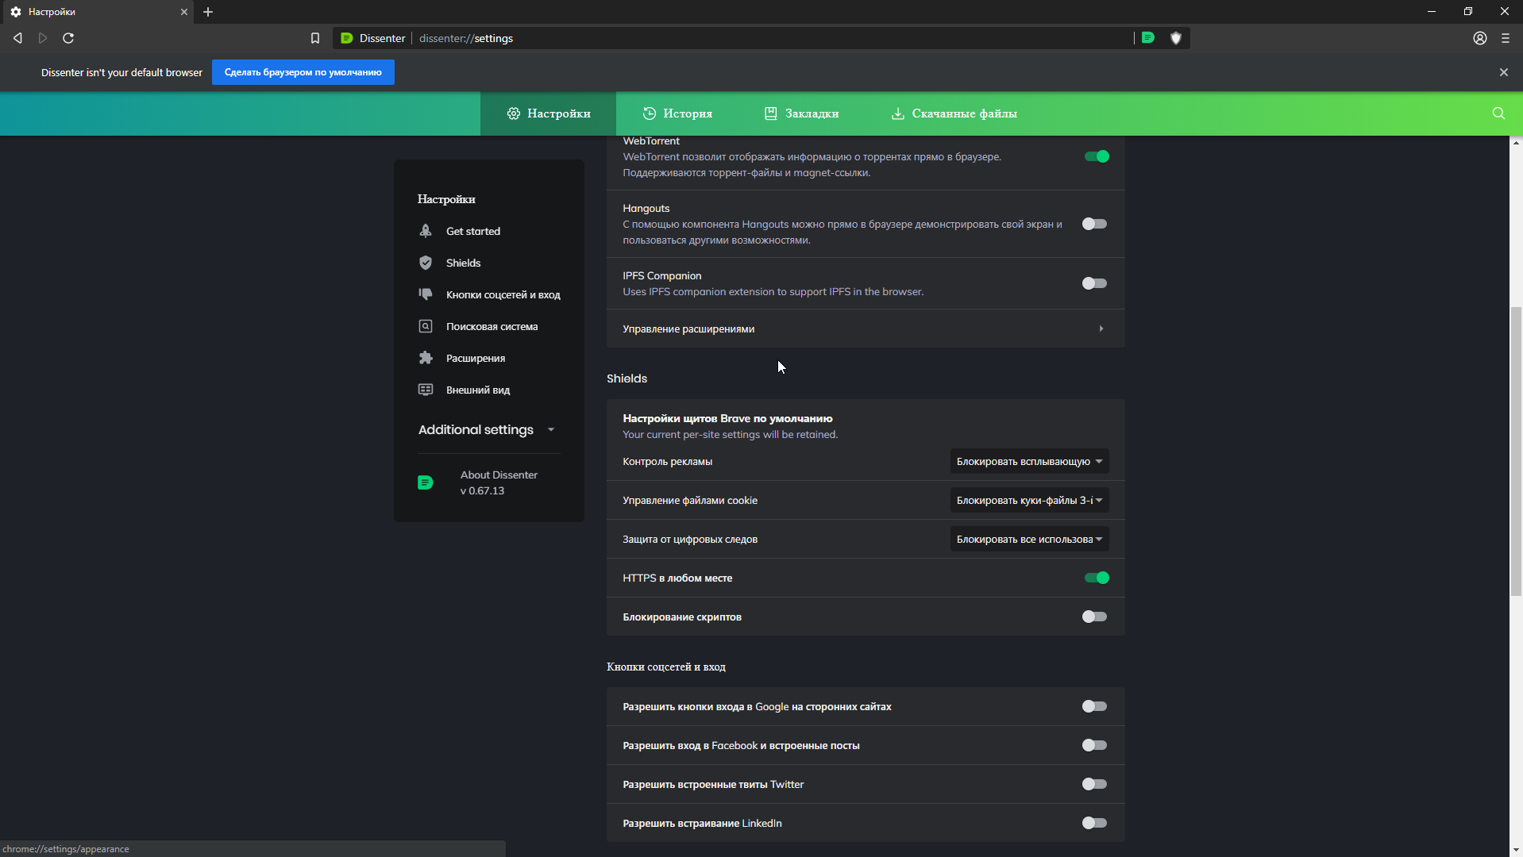The image size is (1523, 857).
Task: Allow LinkedIn embedding toggle
Action: click(x=1094, y=823)
